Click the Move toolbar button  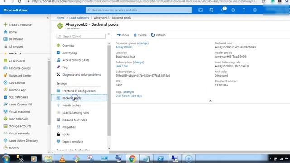(123, 35)
